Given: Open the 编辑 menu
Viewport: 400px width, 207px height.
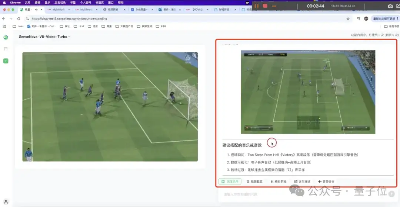Looking at the screenshot, I should click(x=37, y=3).
